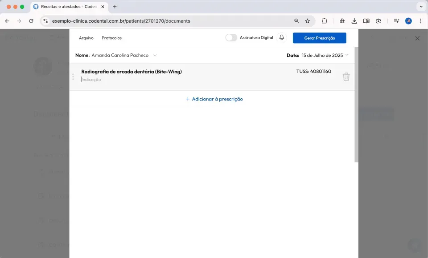
Task: Click the Gerar Prescrição button
Action: [x=319, y=38]
